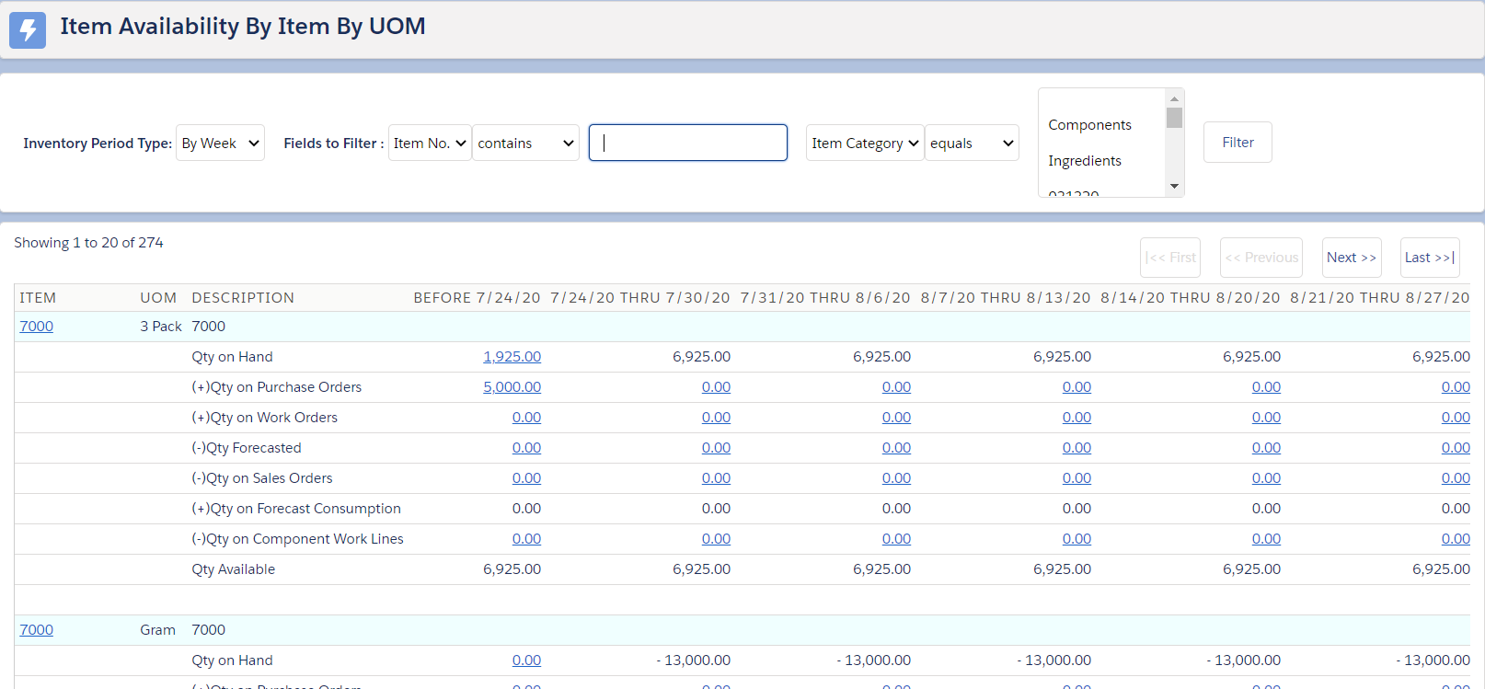
Task: Click Qty Available 6,925.00 before 7/24/20
Action: [512, 569]
